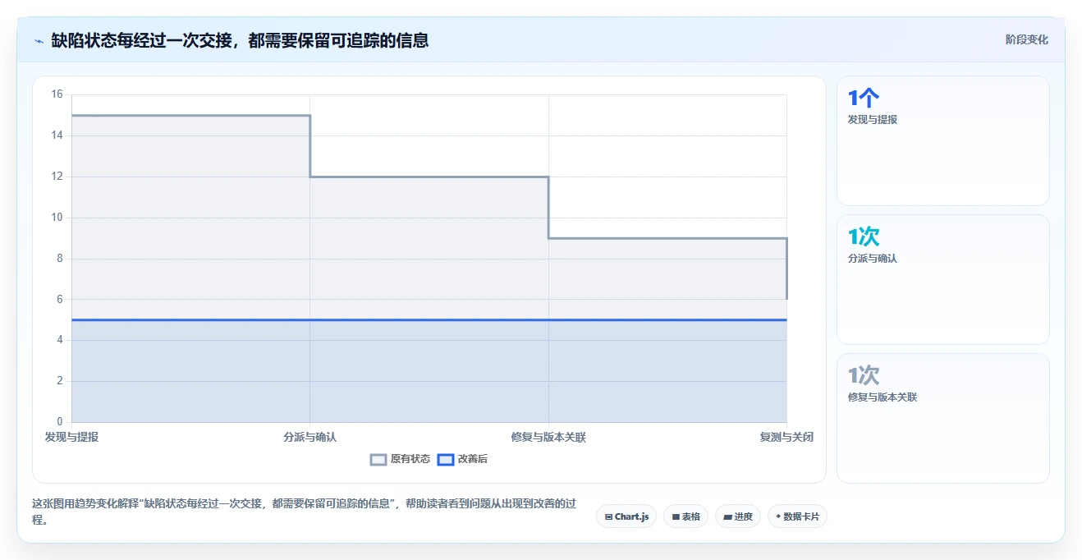Click the 1个 value in first card
The image size is (1082, 560).
[864, 99]
